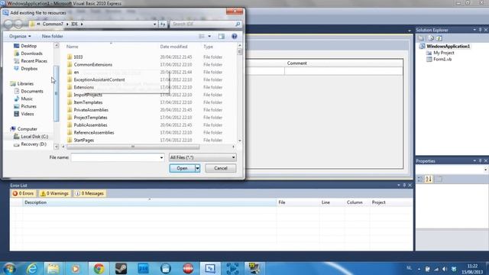This screenshot has width=489, height=275.
Task: Toggle the 0 Warnings filter
Action: click(55, 193)
